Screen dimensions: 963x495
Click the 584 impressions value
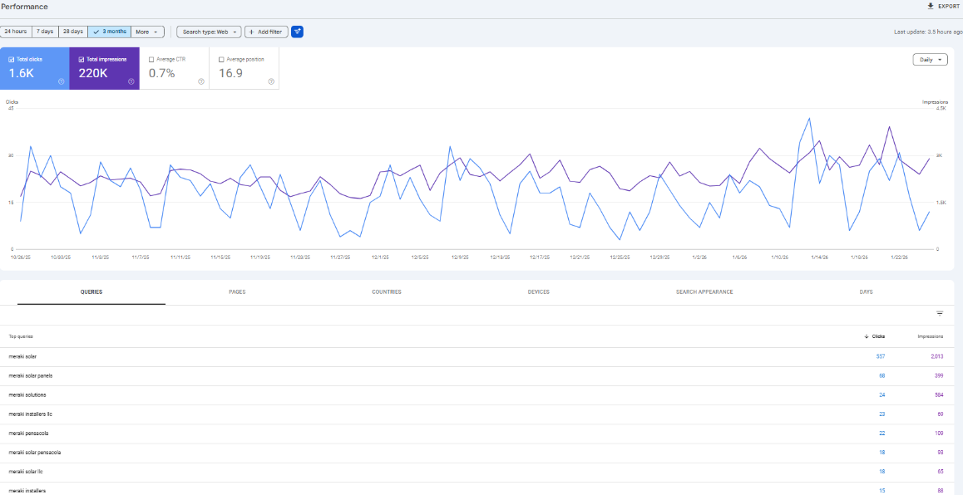(939, 395)
